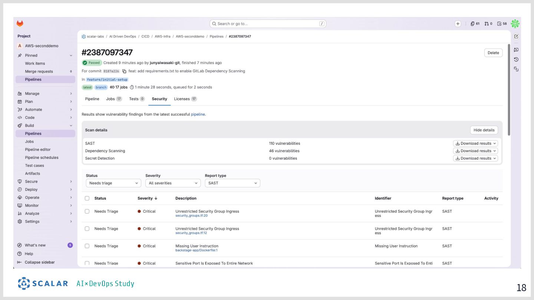
Task: Check the first Unrestricted Security Group Ingress row
Action: click(x=87, y=211)
